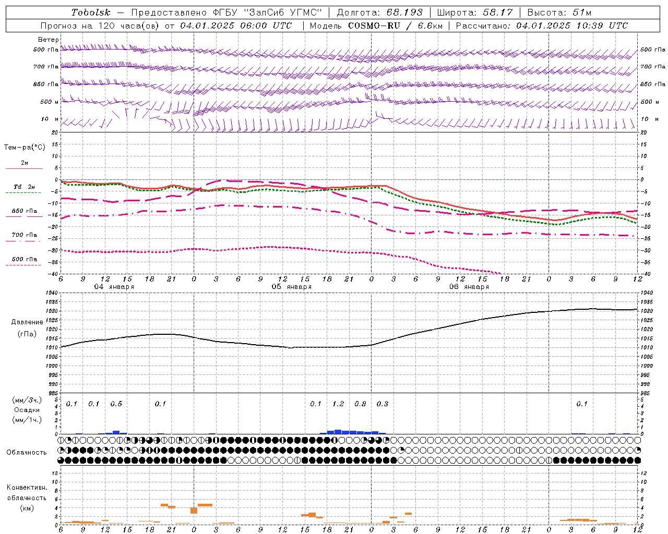This screenshot has height=534, width=668.
Task: Click the precipitation value "0.8"
Action: [360, 404]
